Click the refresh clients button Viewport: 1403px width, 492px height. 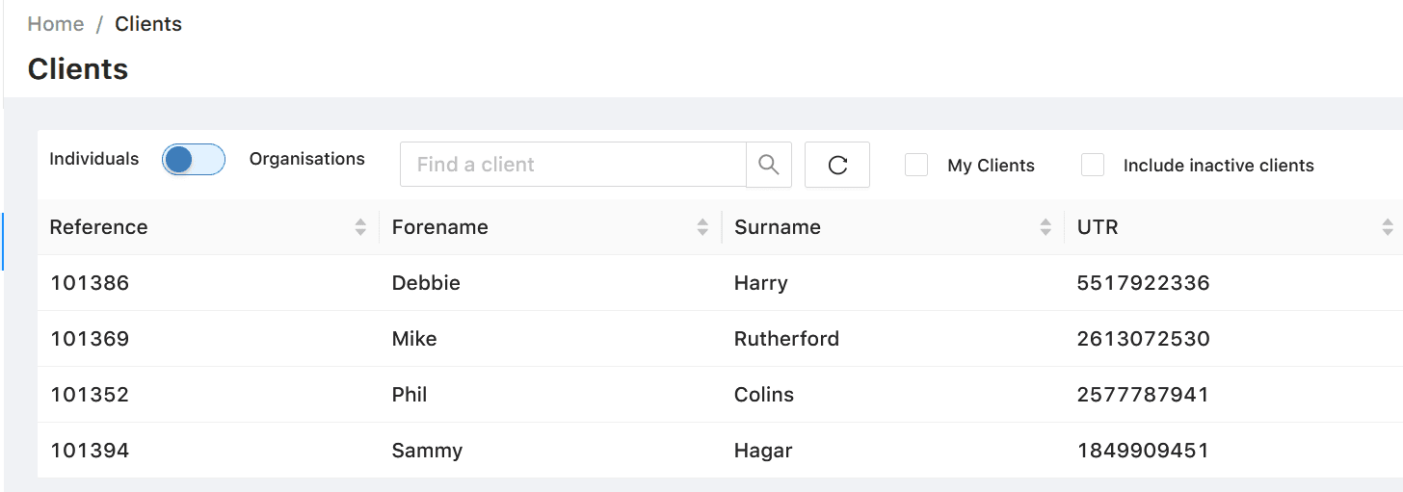[x=837, y=165]
